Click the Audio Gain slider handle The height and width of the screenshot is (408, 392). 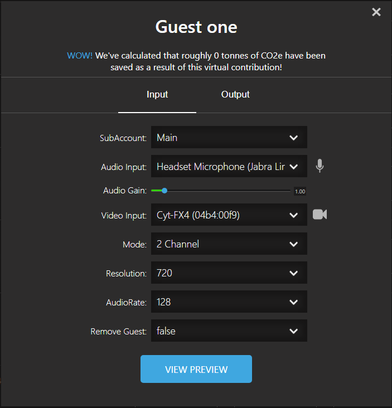[x=164, y=191]
